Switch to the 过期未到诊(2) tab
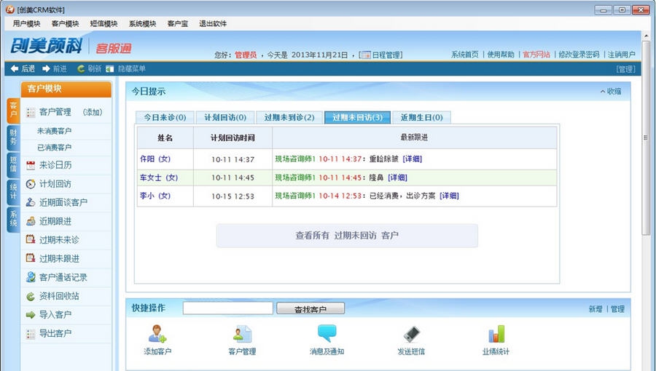Screen dimensions: 656x371 289,118
